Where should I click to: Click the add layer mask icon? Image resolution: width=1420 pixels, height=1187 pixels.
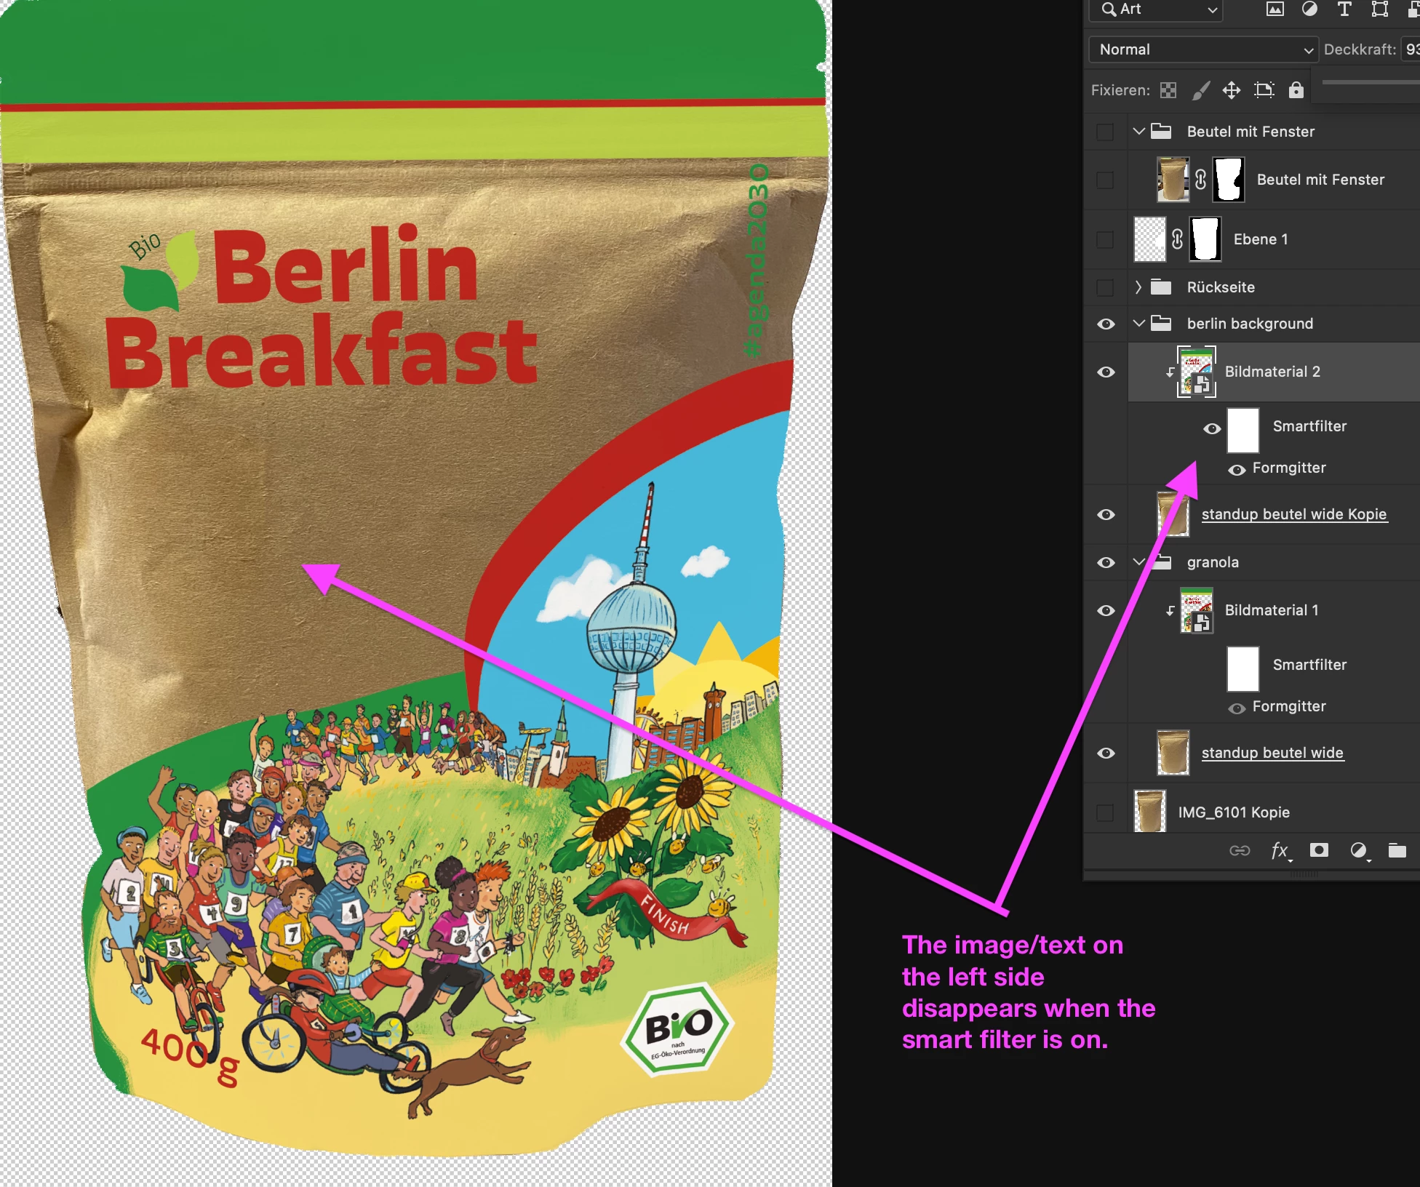point(1319,850)
